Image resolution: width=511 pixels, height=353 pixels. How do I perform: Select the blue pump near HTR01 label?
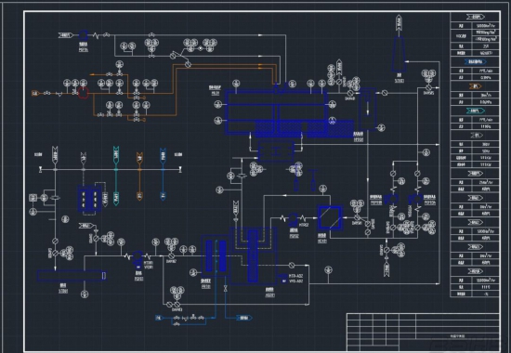pyautogui.click(x=138, y=256)
